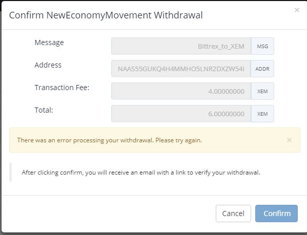The height and width of the screenshot is (235, 307).
Task: Click the Address label
Action: click(48, 65)
